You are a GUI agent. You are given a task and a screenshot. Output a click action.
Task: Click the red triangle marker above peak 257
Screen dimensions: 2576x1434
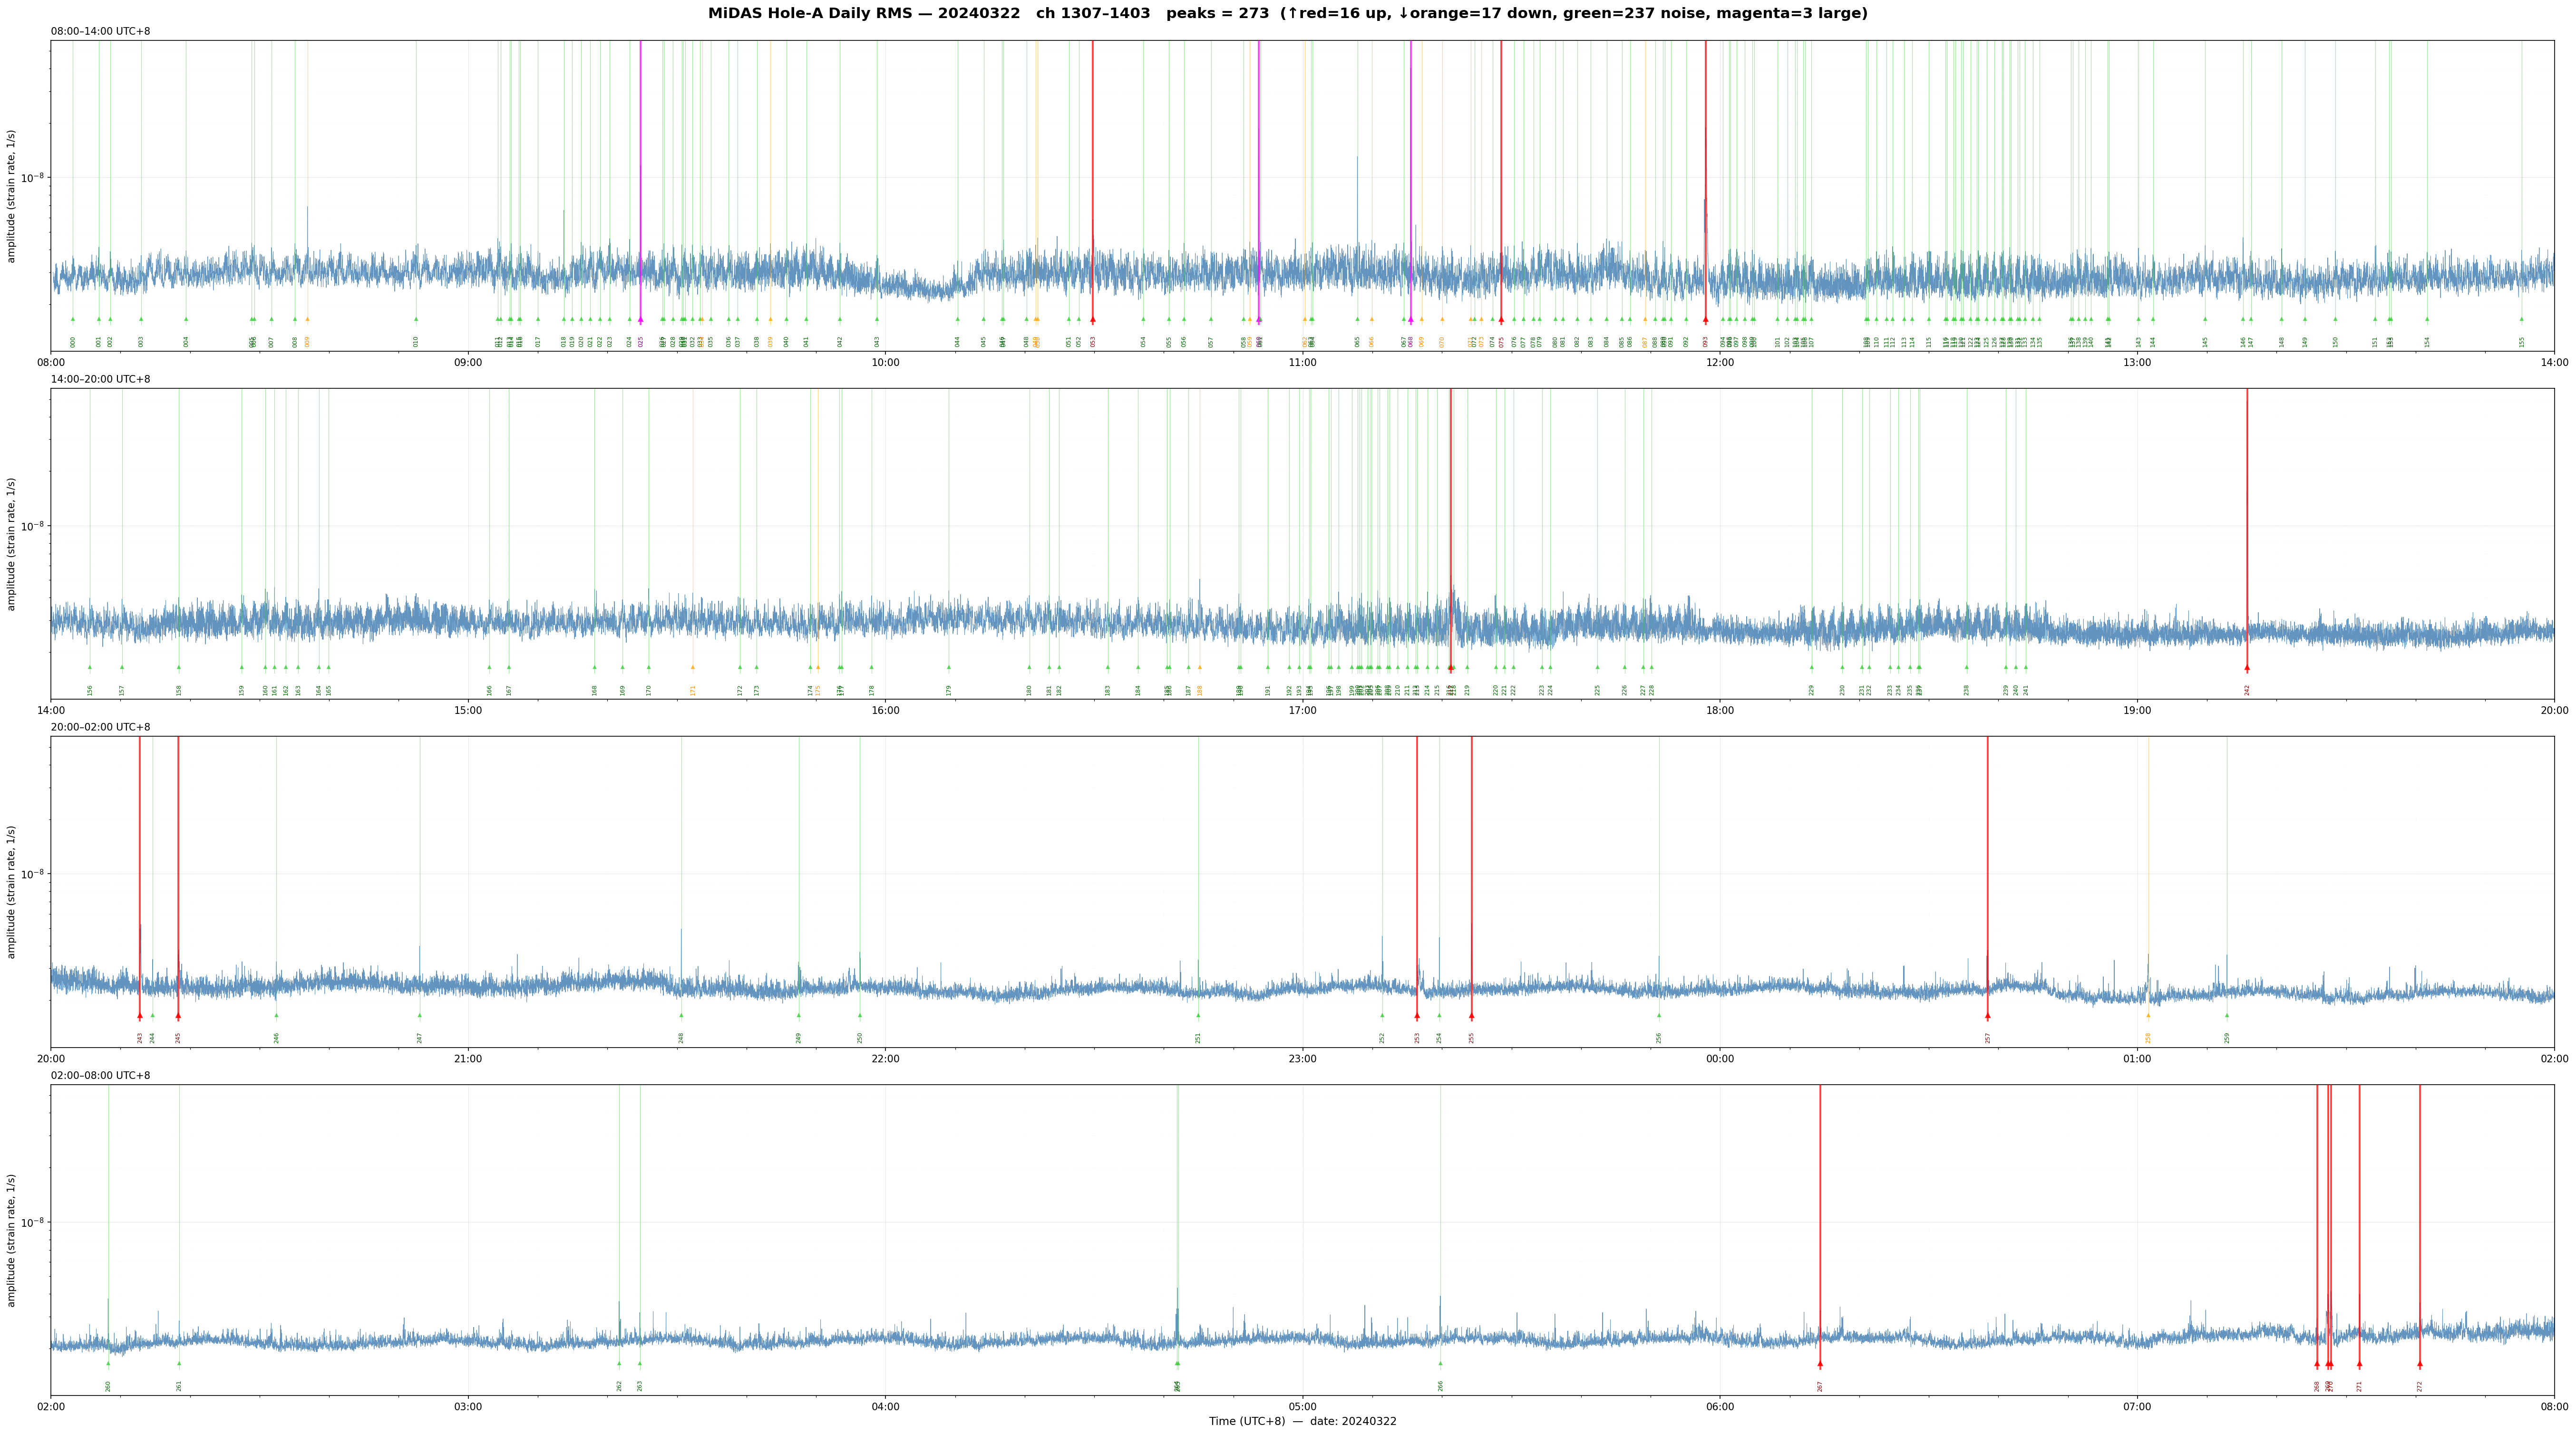(1988, 1016)
